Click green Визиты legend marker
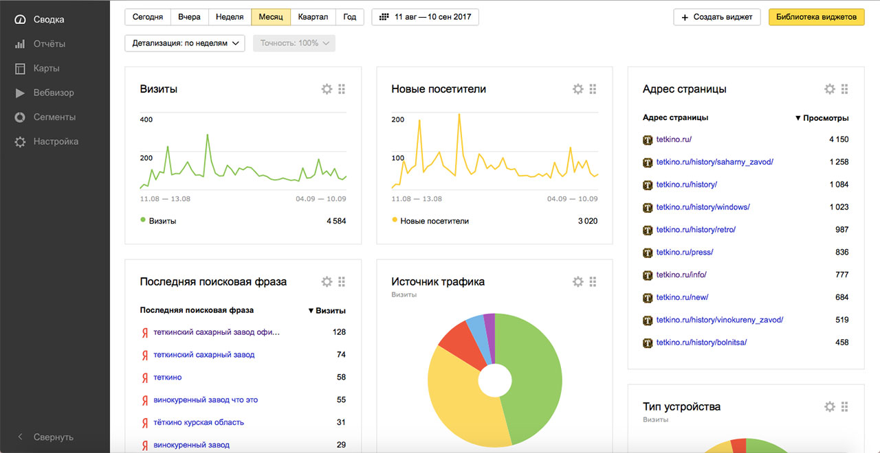The image size is (880, 453). pyautogui.click(x=143, y=220)
